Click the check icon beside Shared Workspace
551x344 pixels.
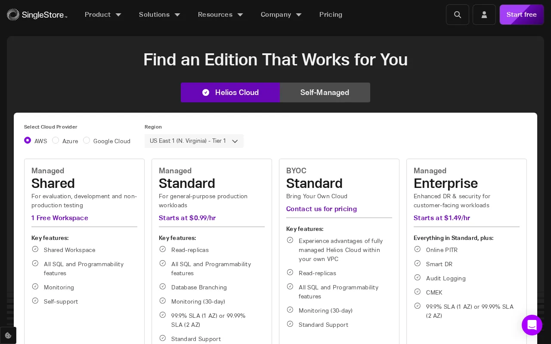(x=35, y=249)
